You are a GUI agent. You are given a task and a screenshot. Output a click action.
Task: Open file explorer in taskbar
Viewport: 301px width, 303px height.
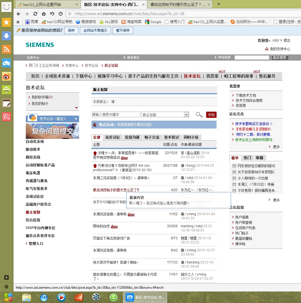coord(27,297)
